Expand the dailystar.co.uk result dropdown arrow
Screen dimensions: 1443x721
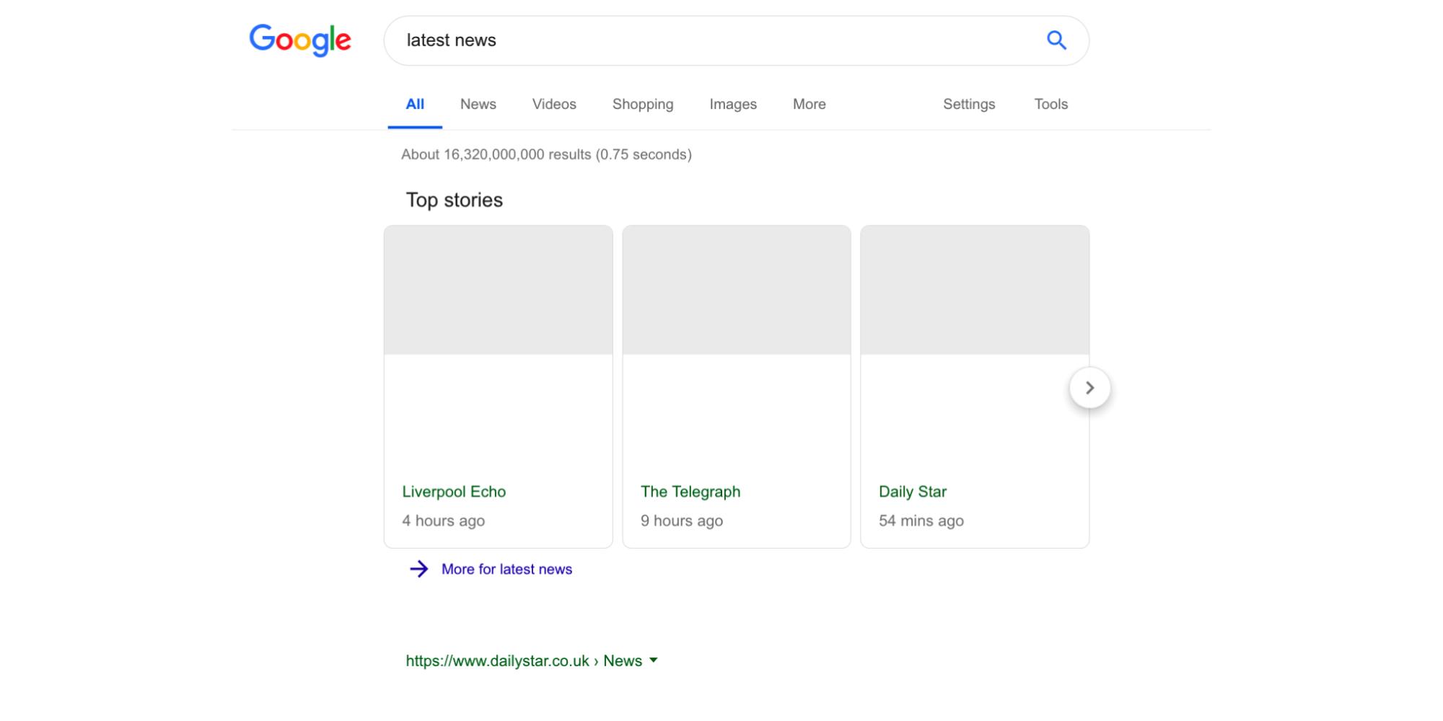click(x=654, y=660)
